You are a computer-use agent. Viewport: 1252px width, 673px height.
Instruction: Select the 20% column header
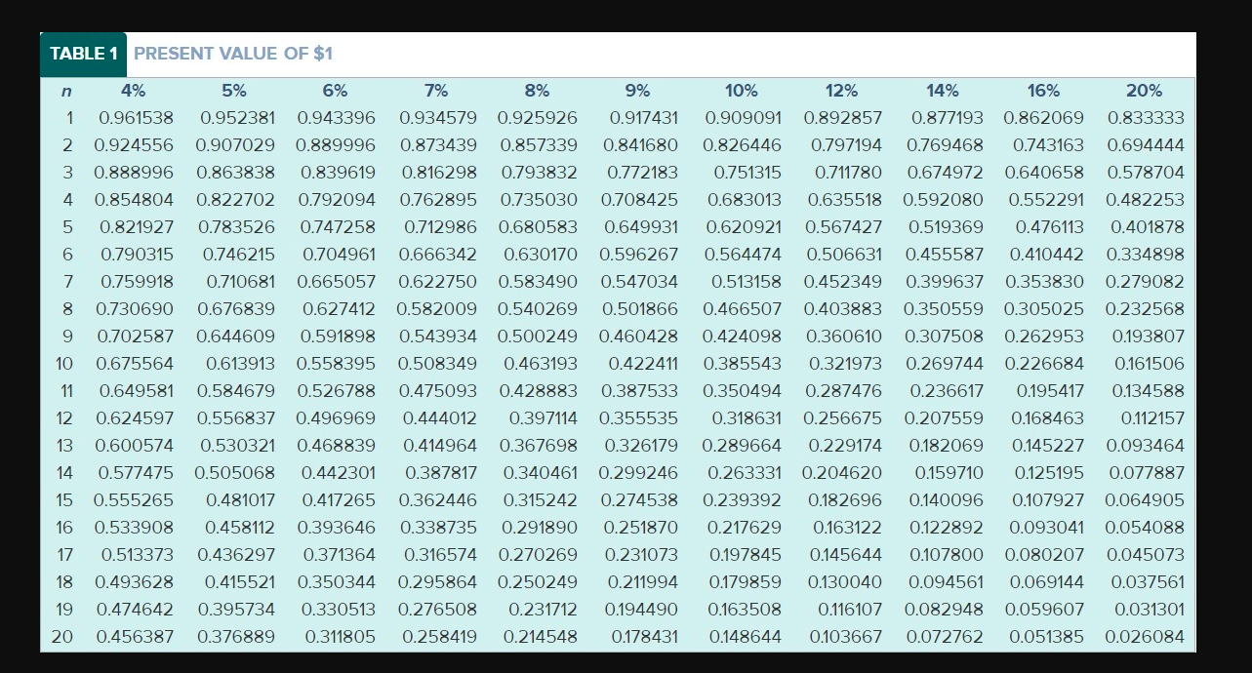[x=1145, y=91]
